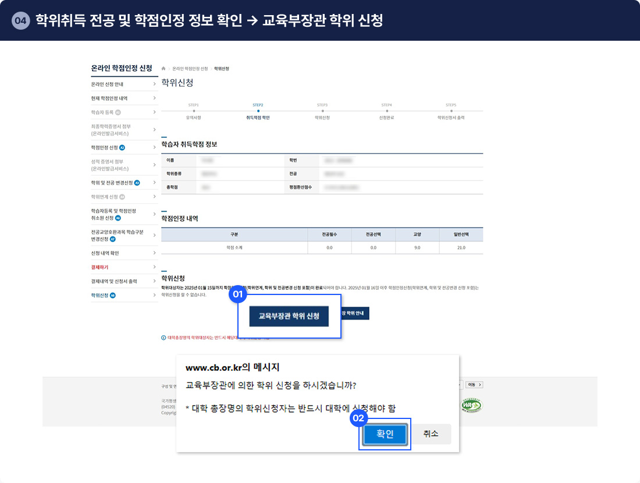Screen dimensions: 640x483
Task: Click the home icon in the breadcrumb
Action: pos(163,69)
